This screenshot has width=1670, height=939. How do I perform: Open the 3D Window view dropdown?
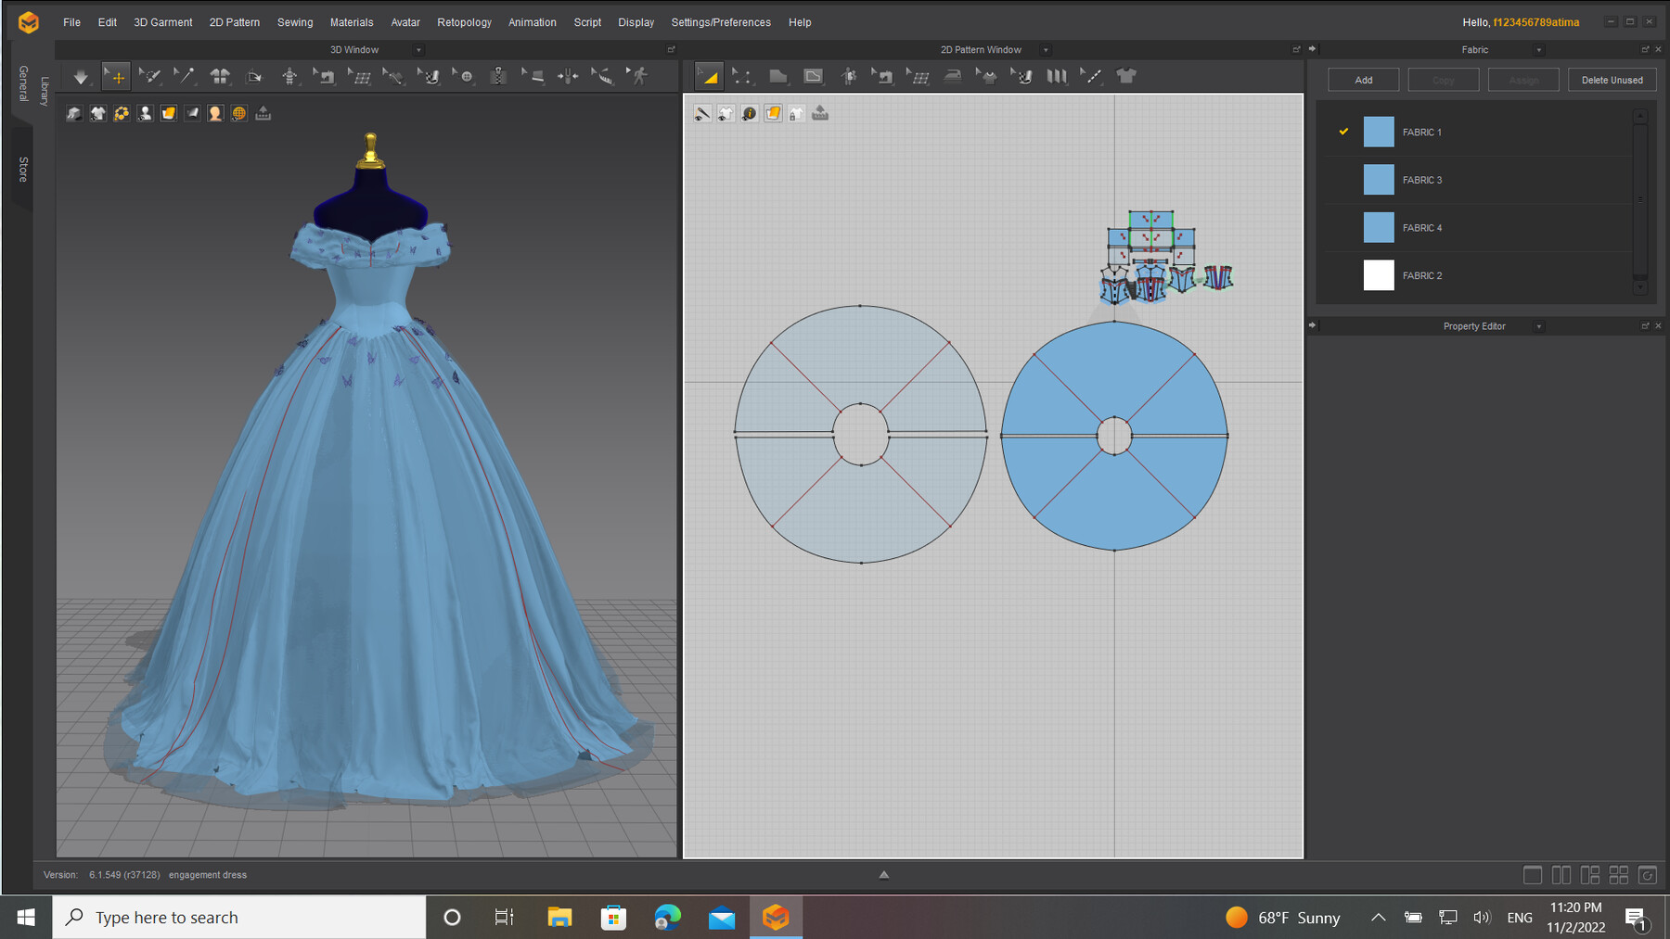[418, 50]
